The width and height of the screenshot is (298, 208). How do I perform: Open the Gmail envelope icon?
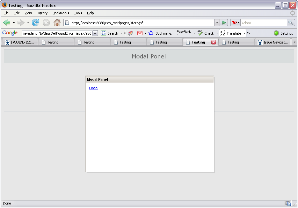coord(140,33)
